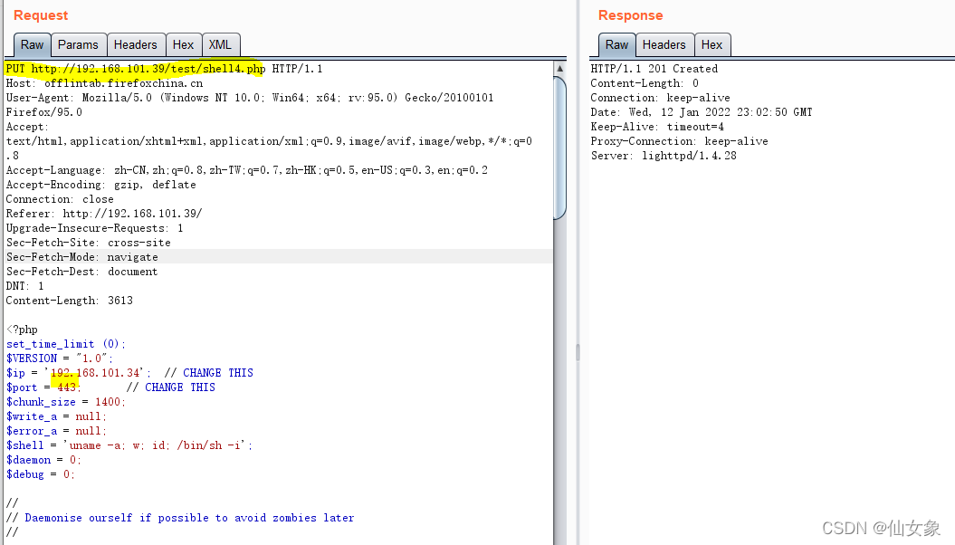955x545 pixels.
Task: Click the $ip value 192.168.101.34
Action: 95,373
